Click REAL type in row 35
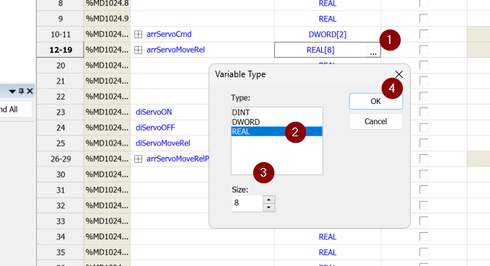 328,252
